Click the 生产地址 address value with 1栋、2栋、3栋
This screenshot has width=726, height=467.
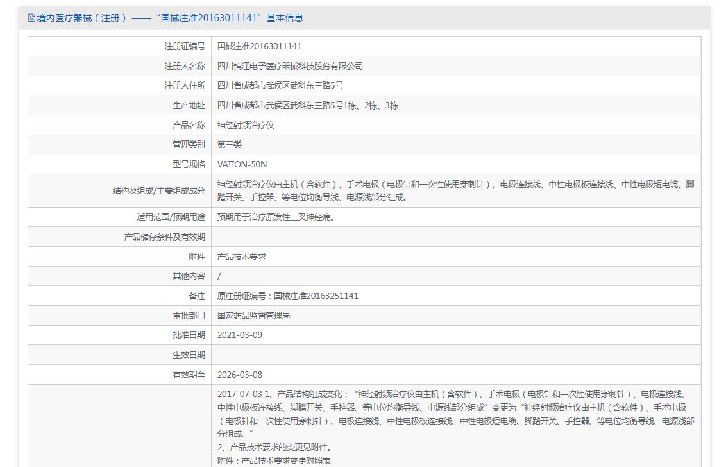[307, 105]
